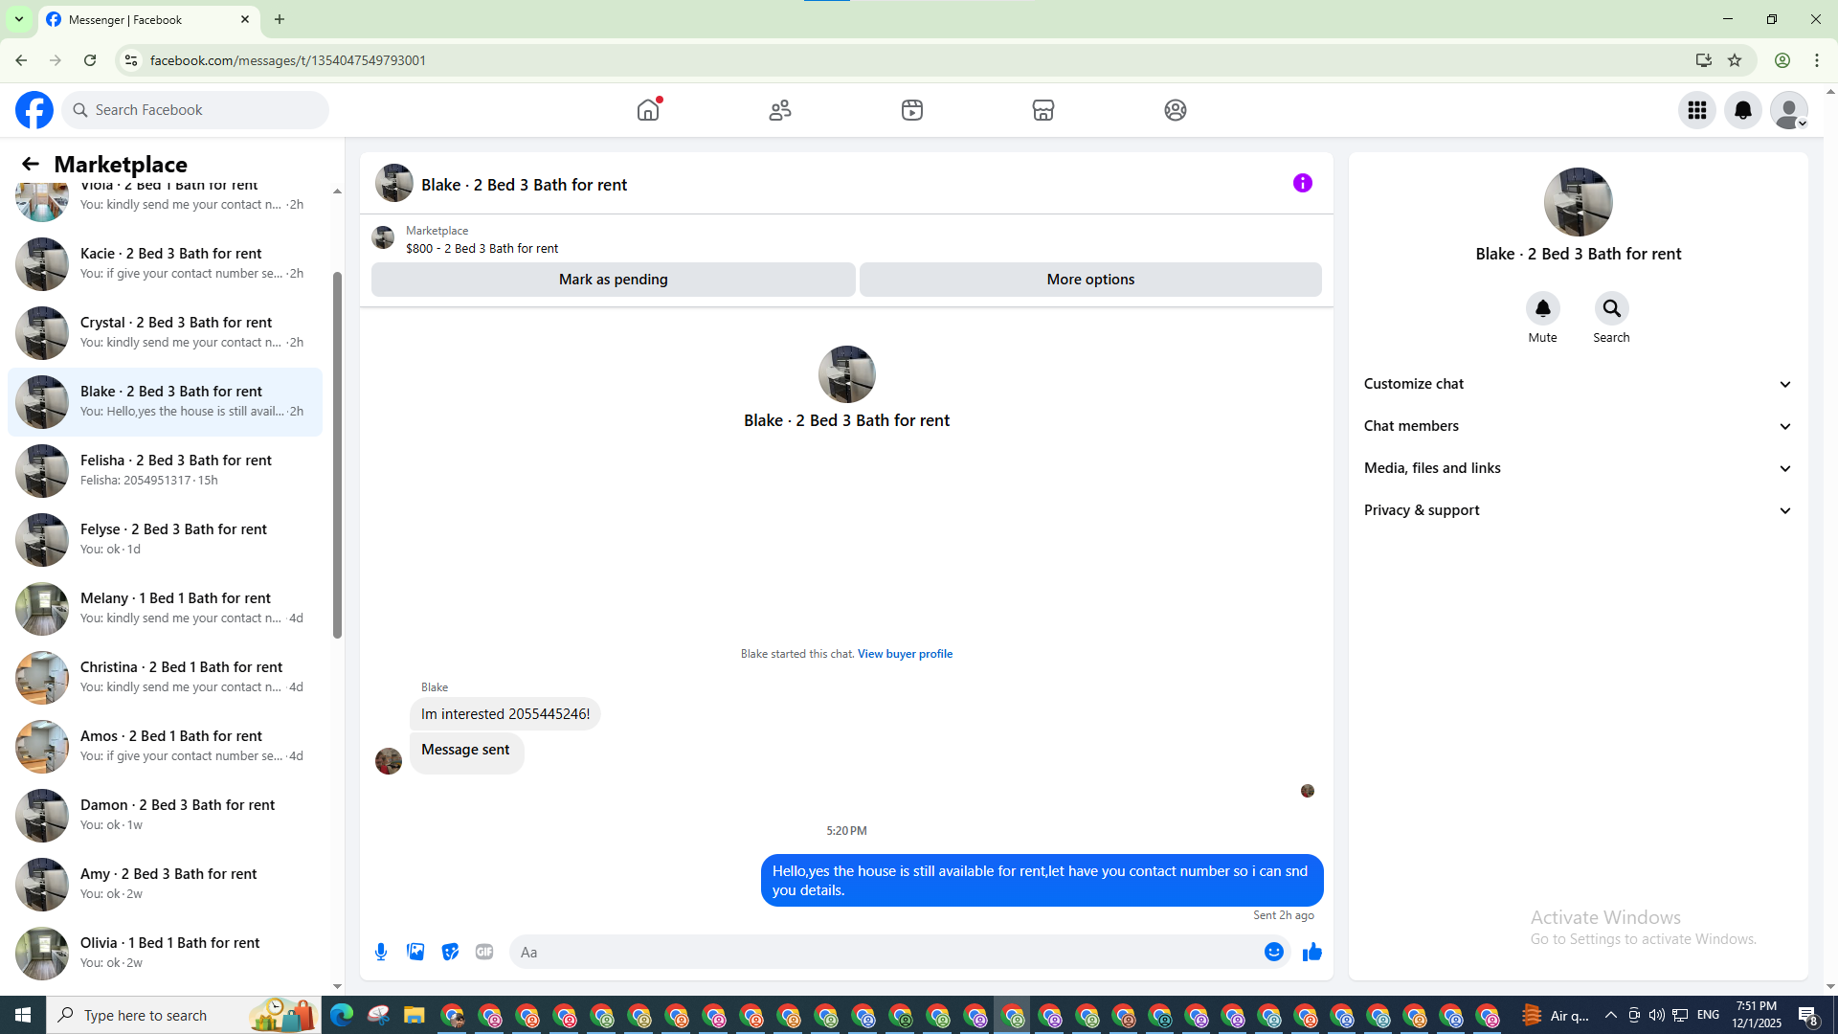Open Crystal's chat conversation
The image size is (1838, 1034).
(165, 332)
